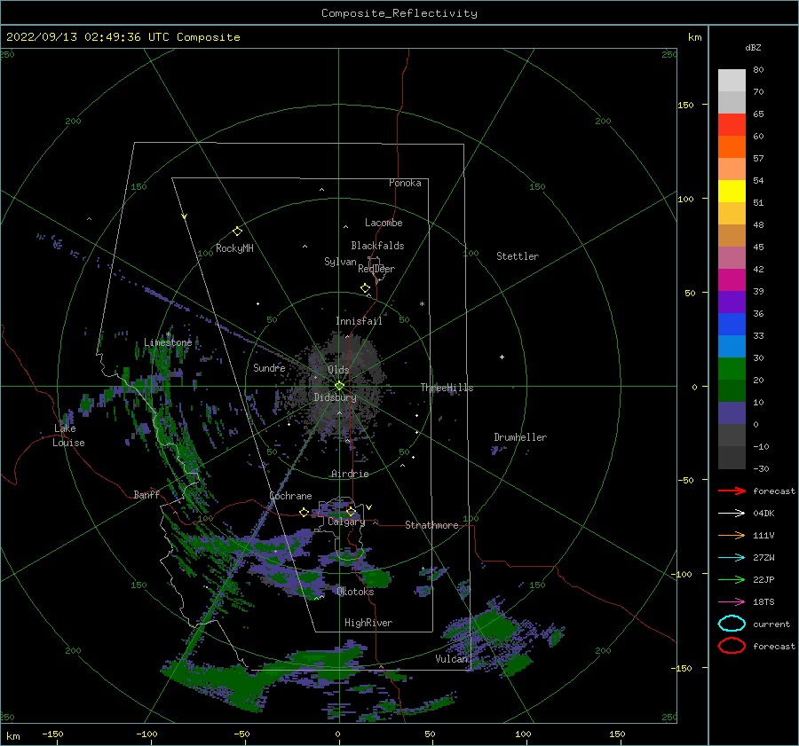Screen dimensions: 799x746
Task: Click the Sundre label
Action: coord(269,367)
